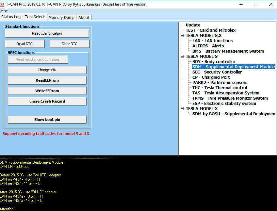Image resolution: width=277 pixels, height=211 pixels.
Task: Click the 'SPEC functions' group label
Action: (21, 53)
